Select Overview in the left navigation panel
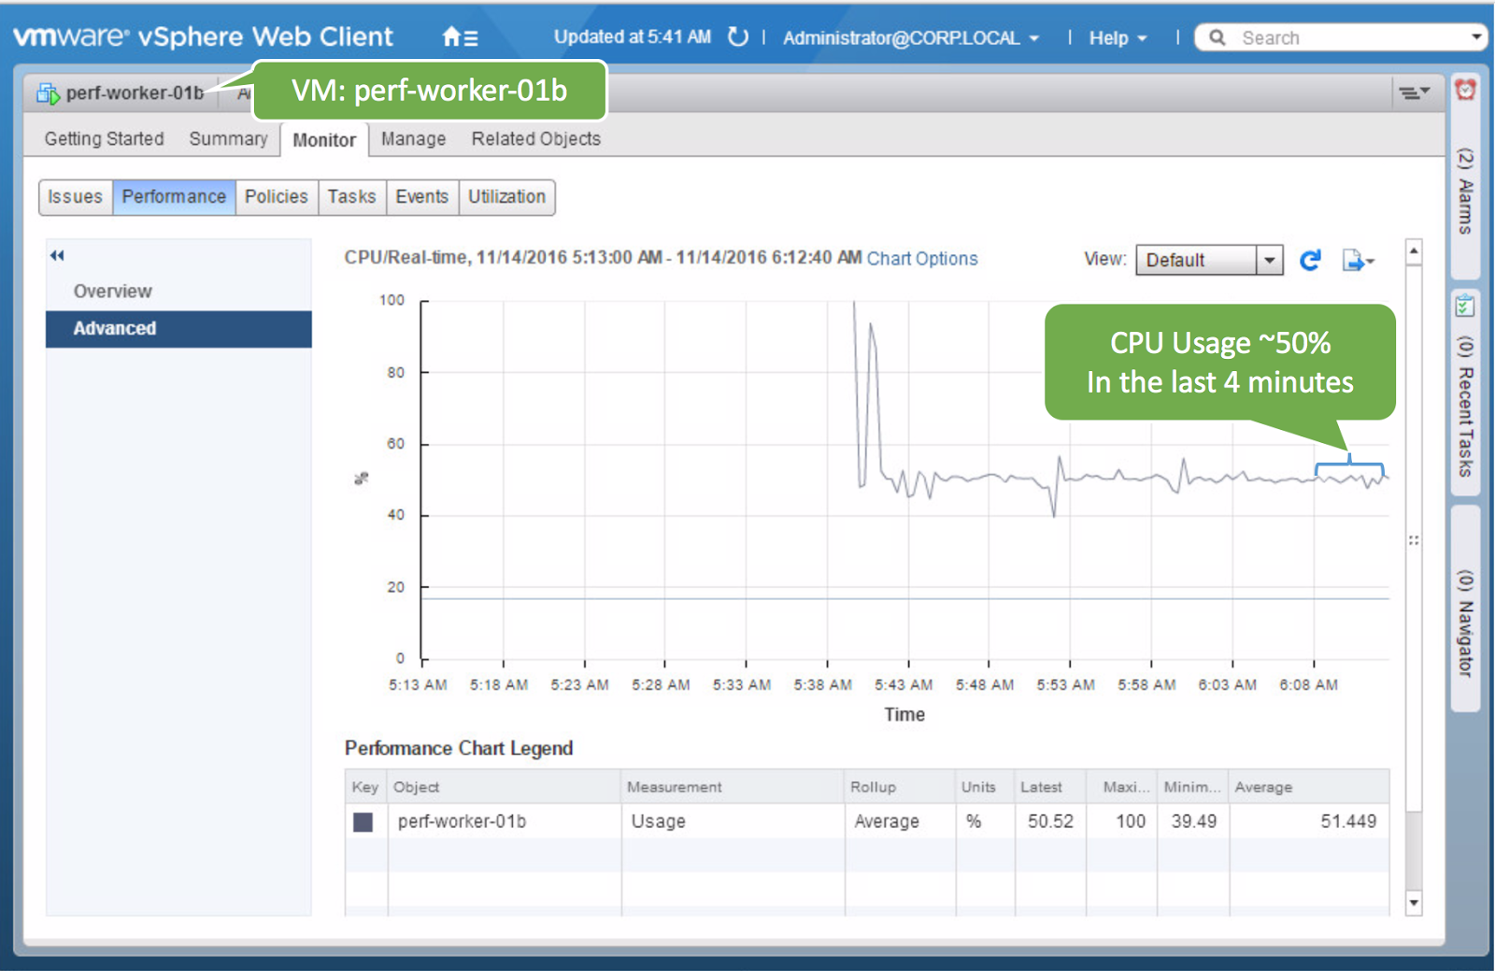The height and width of the screenshot is (971, 1495). click(x=112, y=291)
